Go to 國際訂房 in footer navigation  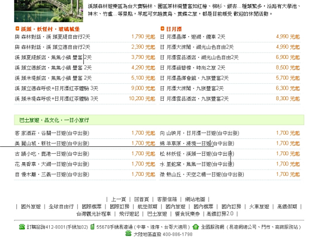(119, 207)
